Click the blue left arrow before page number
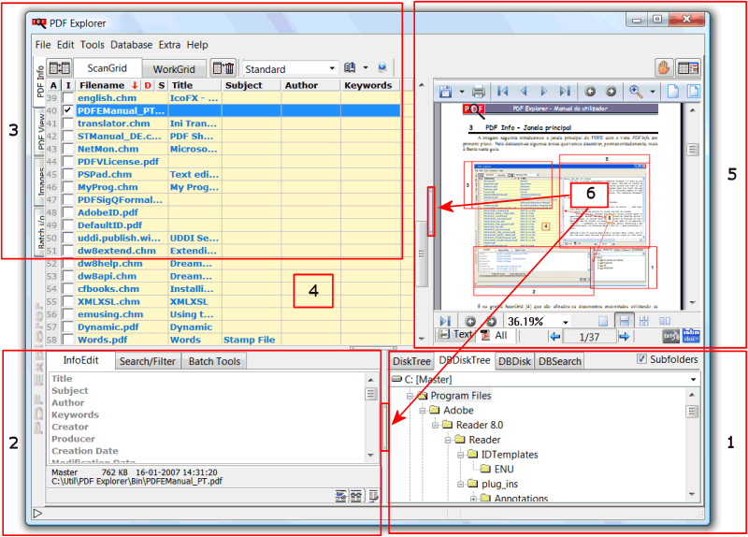This screenshot has height=537, width=748. tap(554, 337)
